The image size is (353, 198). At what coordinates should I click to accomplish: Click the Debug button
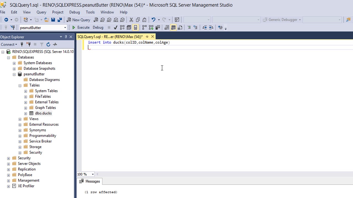(98, 28)
